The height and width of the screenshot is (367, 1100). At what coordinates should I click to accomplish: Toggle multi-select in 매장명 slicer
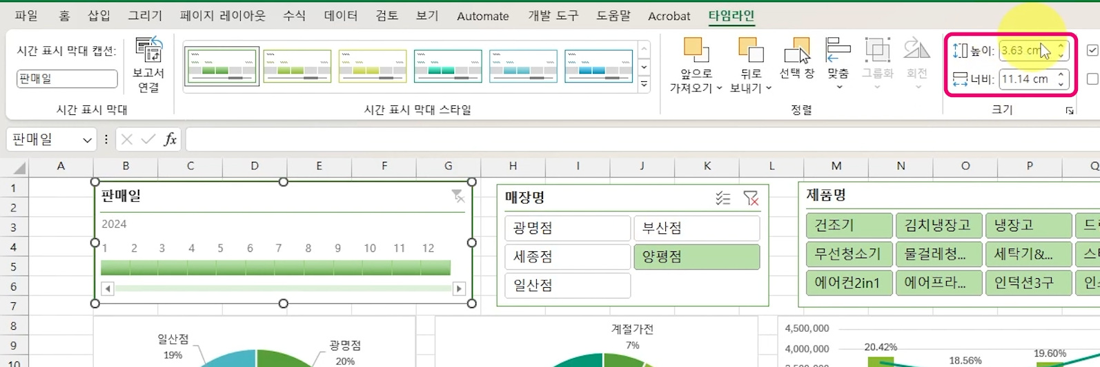[x=723, y=198]
